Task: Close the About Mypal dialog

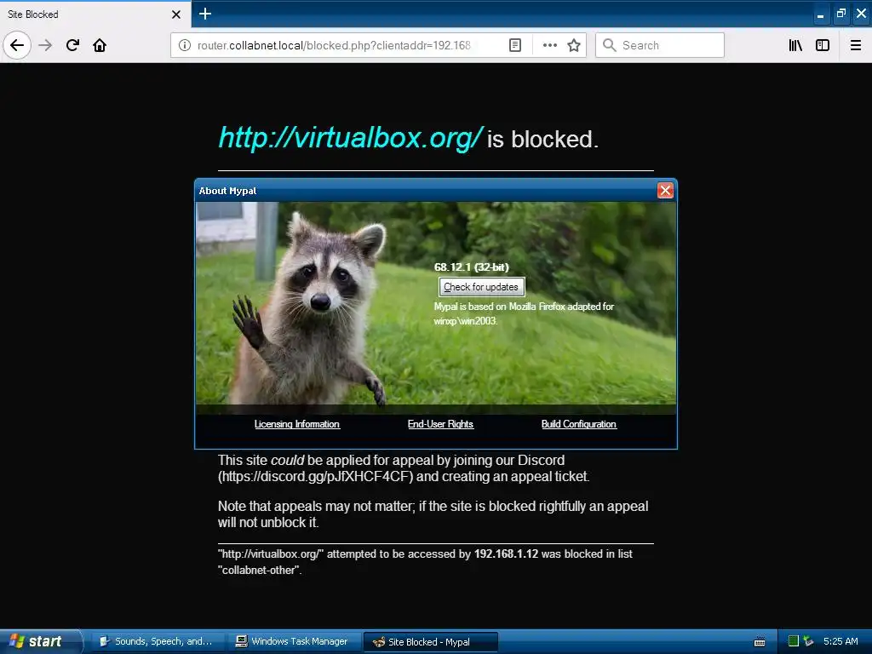Action: click(x=665, y=190)
